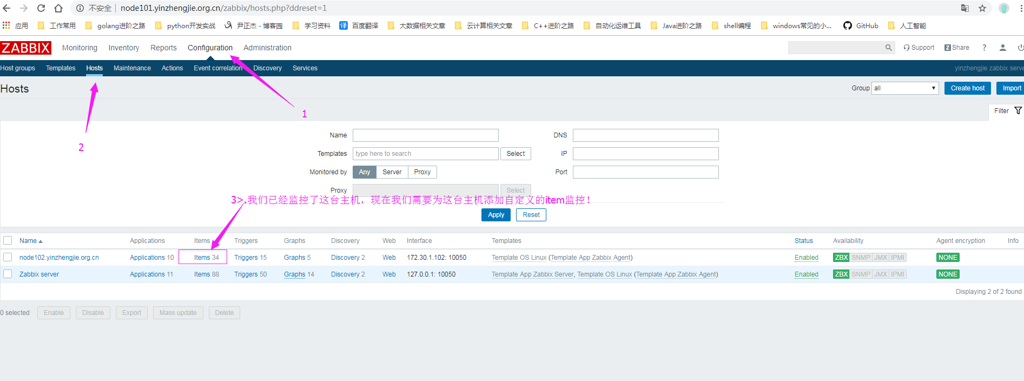The height and width of the screenshot is (381, 1024).
Task: Open the Group dropdown
Action: [x=905, y=88]
